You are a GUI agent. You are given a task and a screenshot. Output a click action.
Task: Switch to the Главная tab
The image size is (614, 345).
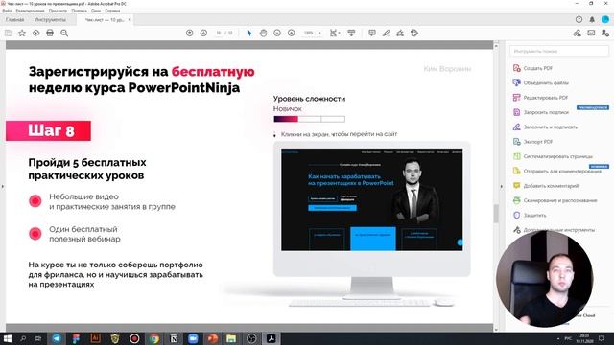click(15, 19)
